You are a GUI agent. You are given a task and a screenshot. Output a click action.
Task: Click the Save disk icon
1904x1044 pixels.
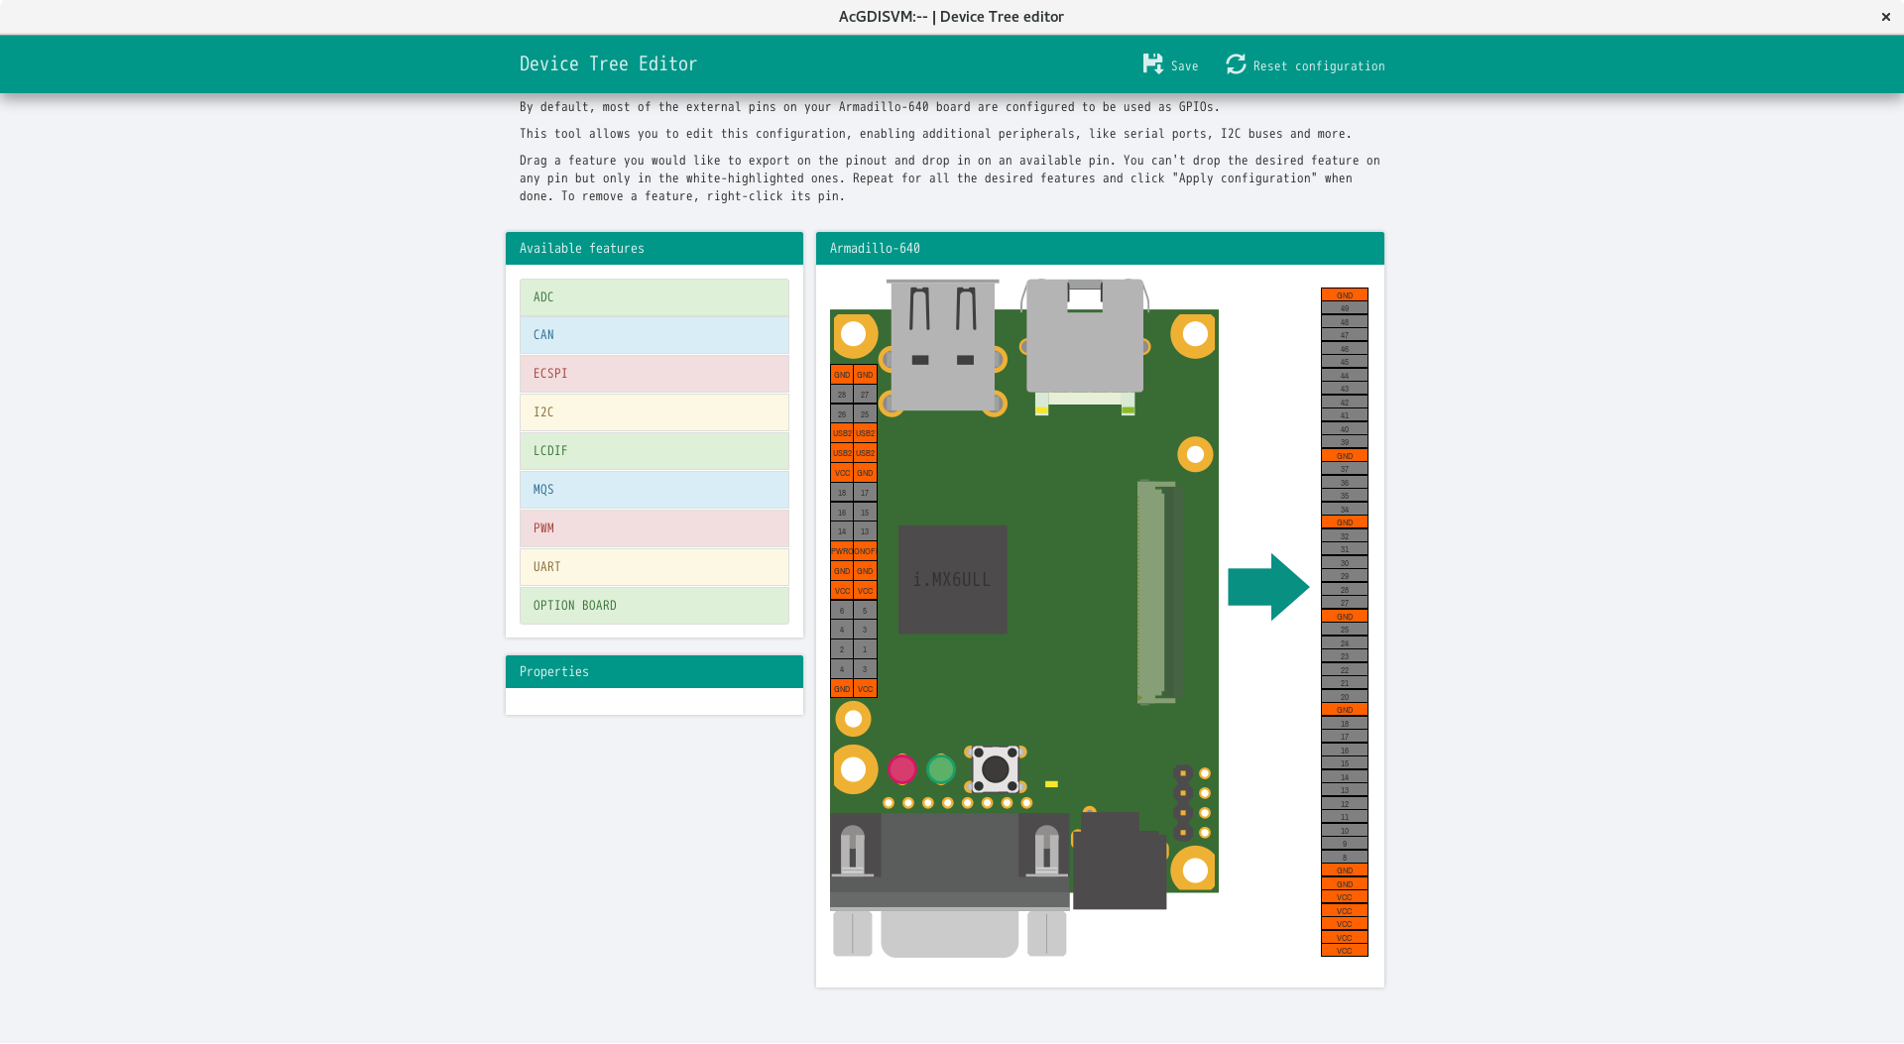(1152, 64)
